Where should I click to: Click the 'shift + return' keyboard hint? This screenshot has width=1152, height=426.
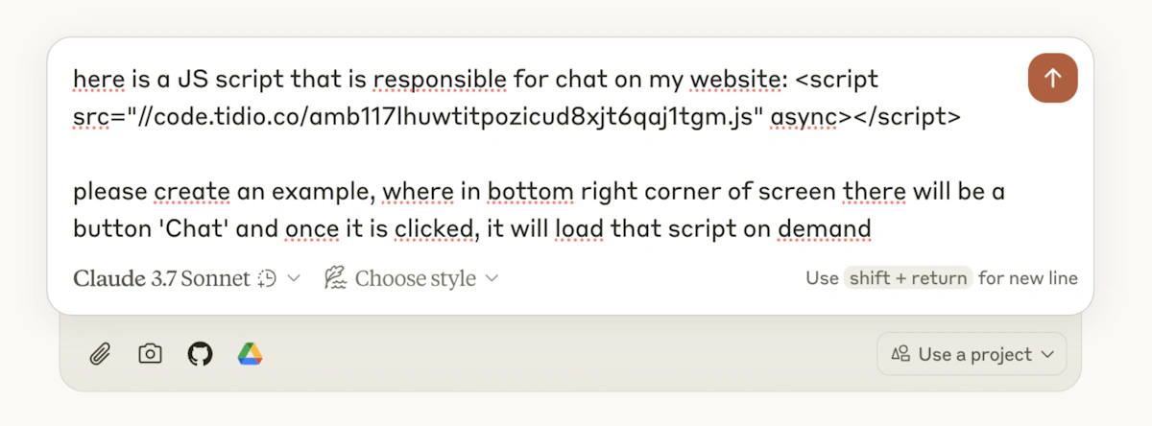(x=908, y=278)
